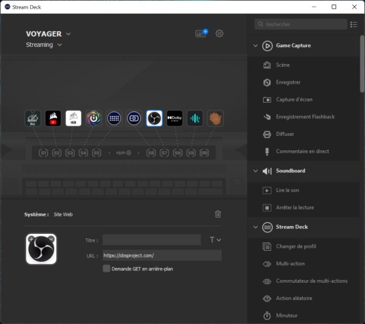Image resolution: width=365 pixels, height=324 pixels.
Task: Click the Enregistrer action icon
Action: (x=267, y=82)
